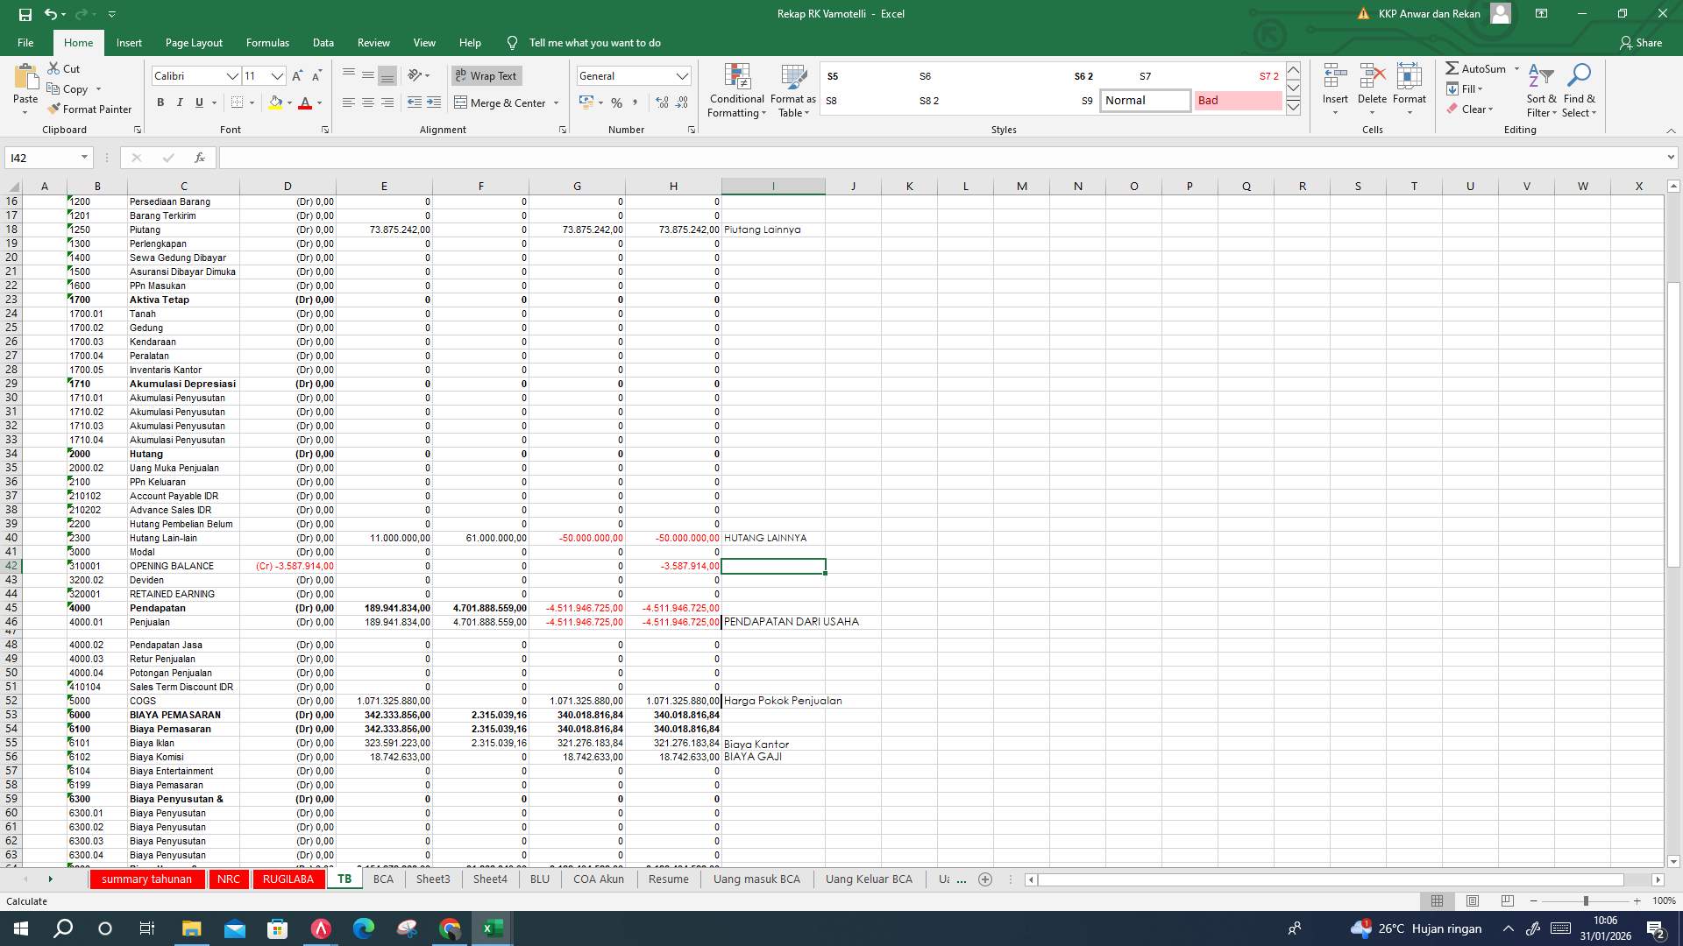Increase decimal places
Image resolution: width=1683 pixels, height=946 pixels.
(660, 102)
